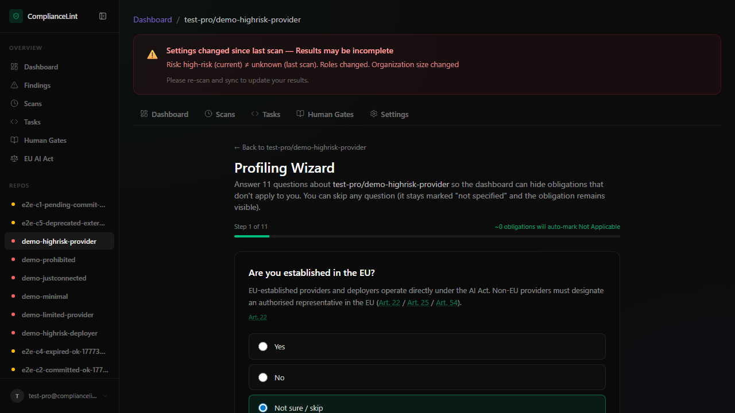Screen dimensions: 735x413
Task: Open Tasks via sidebar code icon
Action: (14, 122)
